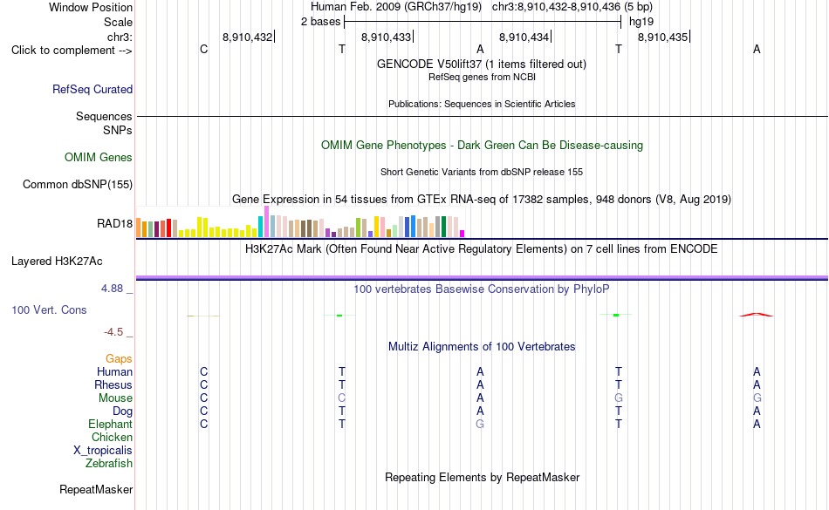The width and height of the screenshot is (829, 510).
Task: Click the -4.5 PhyloP lower limit value
Action: point(113,331)
